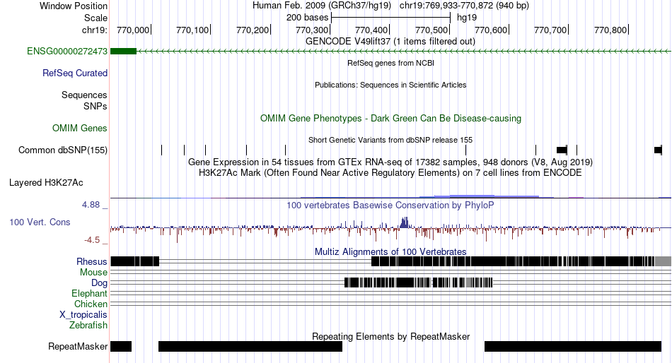Click the 770,400 ruler position
The height and width of the screenshot is (363, 672).
[x=372, y=30]
